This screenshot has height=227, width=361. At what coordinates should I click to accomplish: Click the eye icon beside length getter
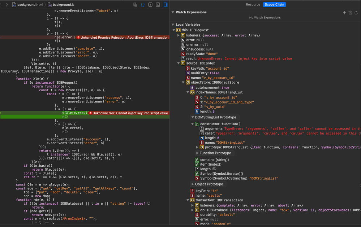point(214,169)
